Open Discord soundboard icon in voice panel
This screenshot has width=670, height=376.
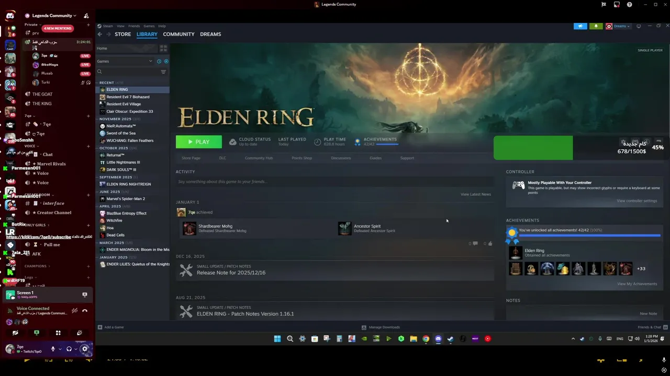click(80, 333)
